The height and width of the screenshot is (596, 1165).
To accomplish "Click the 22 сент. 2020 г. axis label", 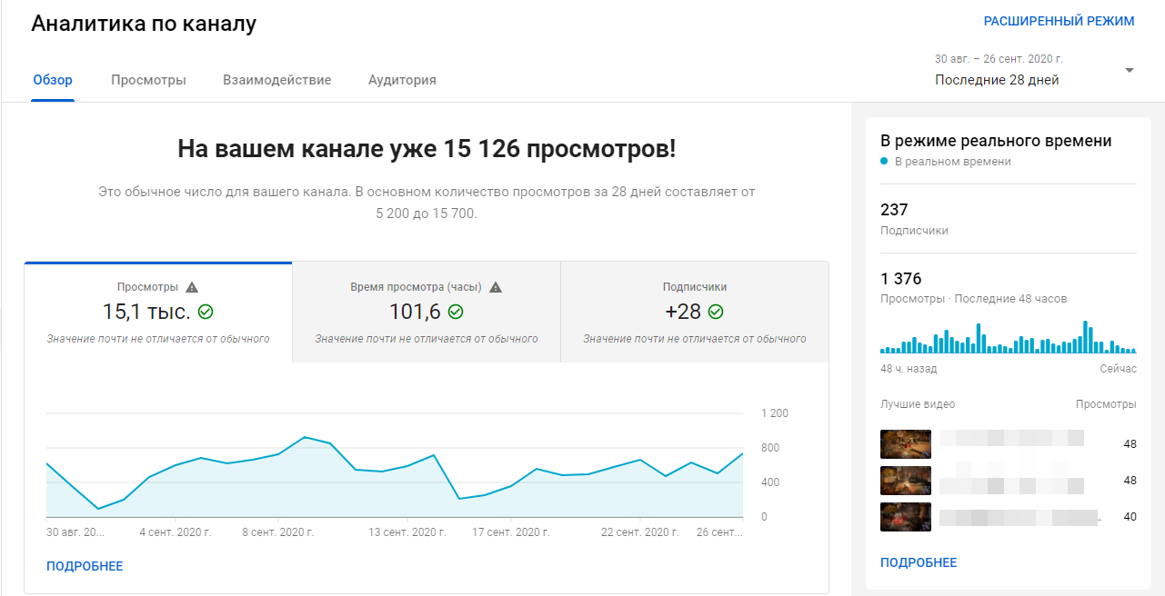I will tap(640, 532).
